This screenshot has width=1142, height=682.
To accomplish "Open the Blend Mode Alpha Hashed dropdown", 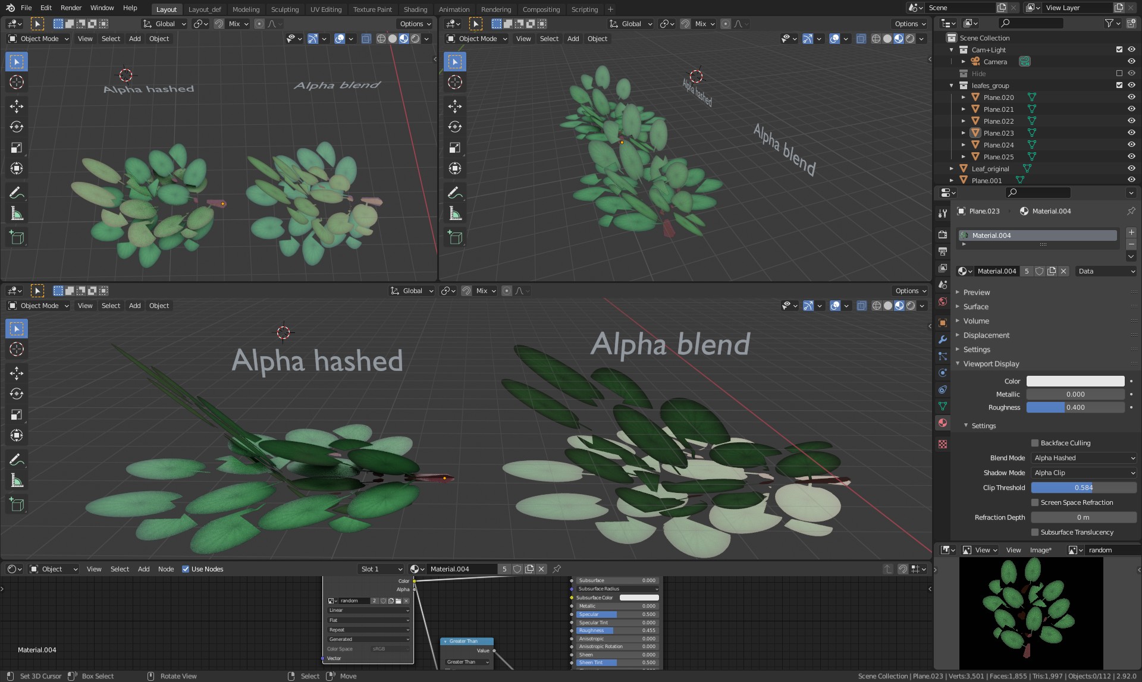I will click(1084, 458).
